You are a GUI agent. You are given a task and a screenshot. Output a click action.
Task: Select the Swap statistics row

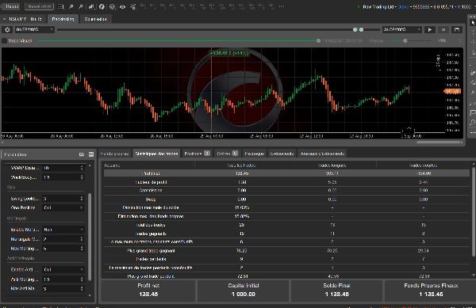point(286,200)
